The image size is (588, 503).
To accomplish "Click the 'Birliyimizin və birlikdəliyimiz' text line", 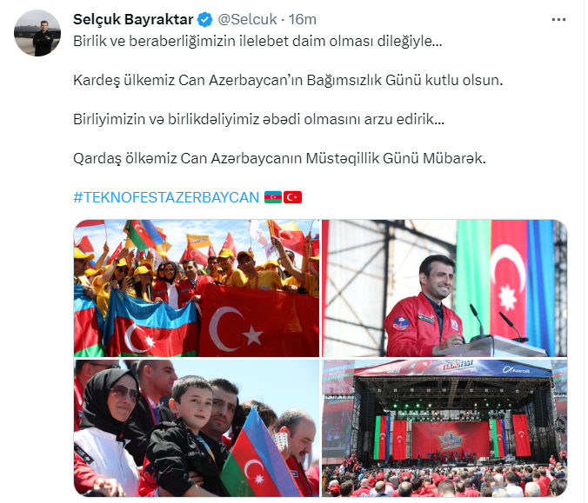I will tap(258, 120).
